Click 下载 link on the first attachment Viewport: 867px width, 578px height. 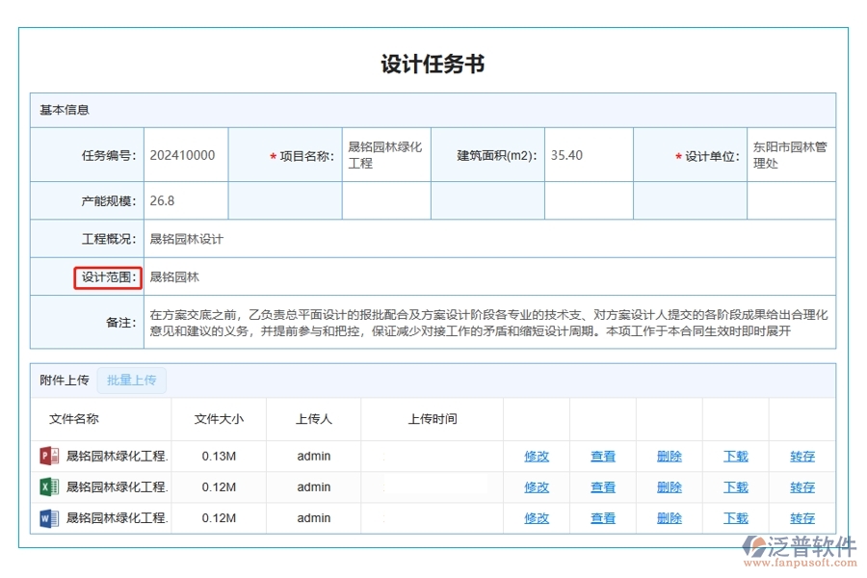735,456
